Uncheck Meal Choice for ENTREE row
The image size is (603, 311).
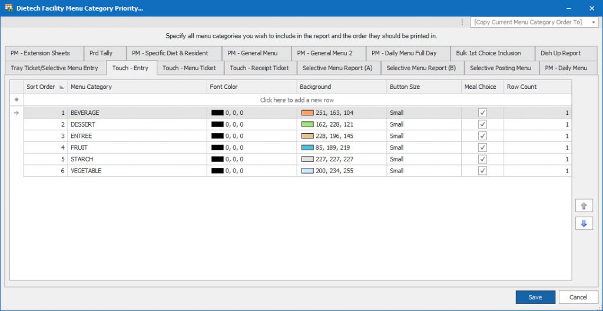482,136
